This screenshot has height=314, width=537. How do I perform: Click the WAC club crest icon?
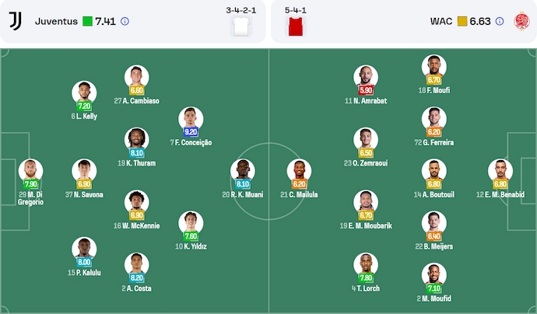(521, 21)
